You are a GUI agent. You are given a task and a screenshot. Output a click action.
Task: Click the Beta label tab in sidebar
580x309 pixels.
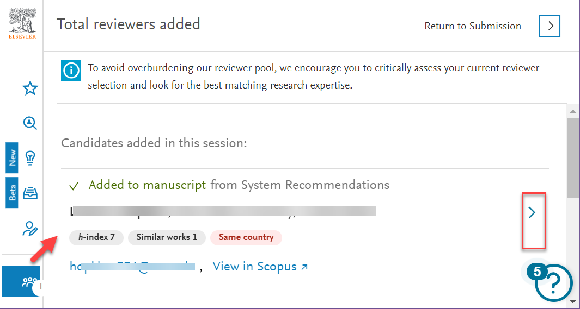(x=12, y=192)
